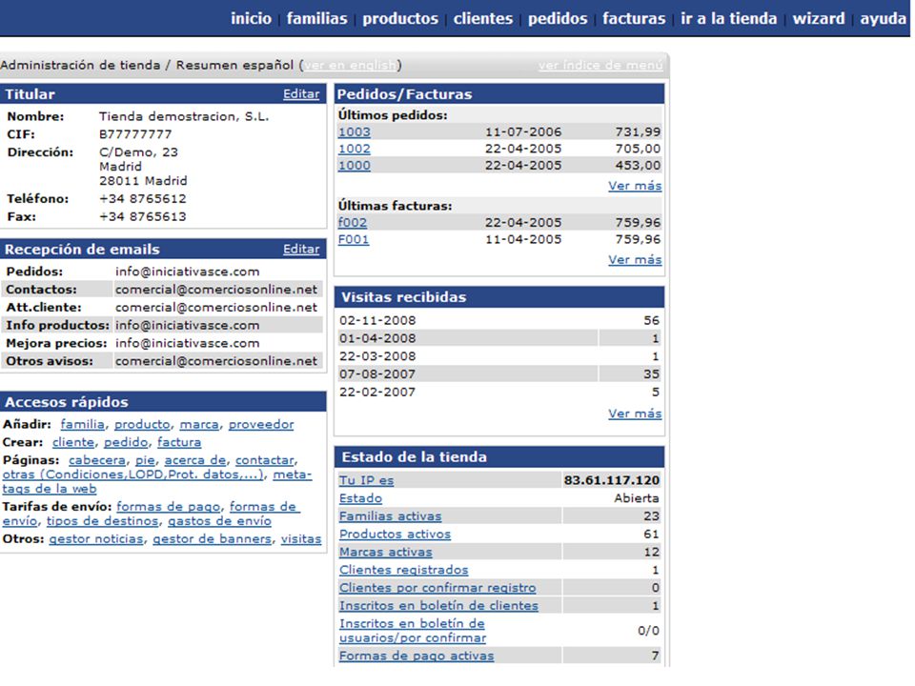Go to facturas in the navigation bar
Image resolution: width=915 pixels, height=686 pixels.
634,18
